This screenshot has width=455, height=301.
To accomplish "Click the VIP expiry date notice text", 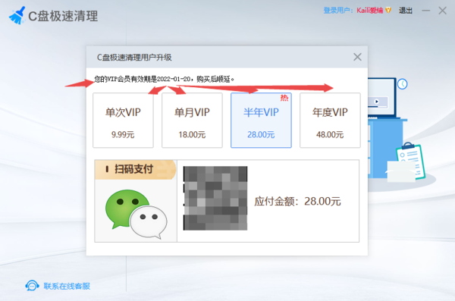I will tap(165, 79).
